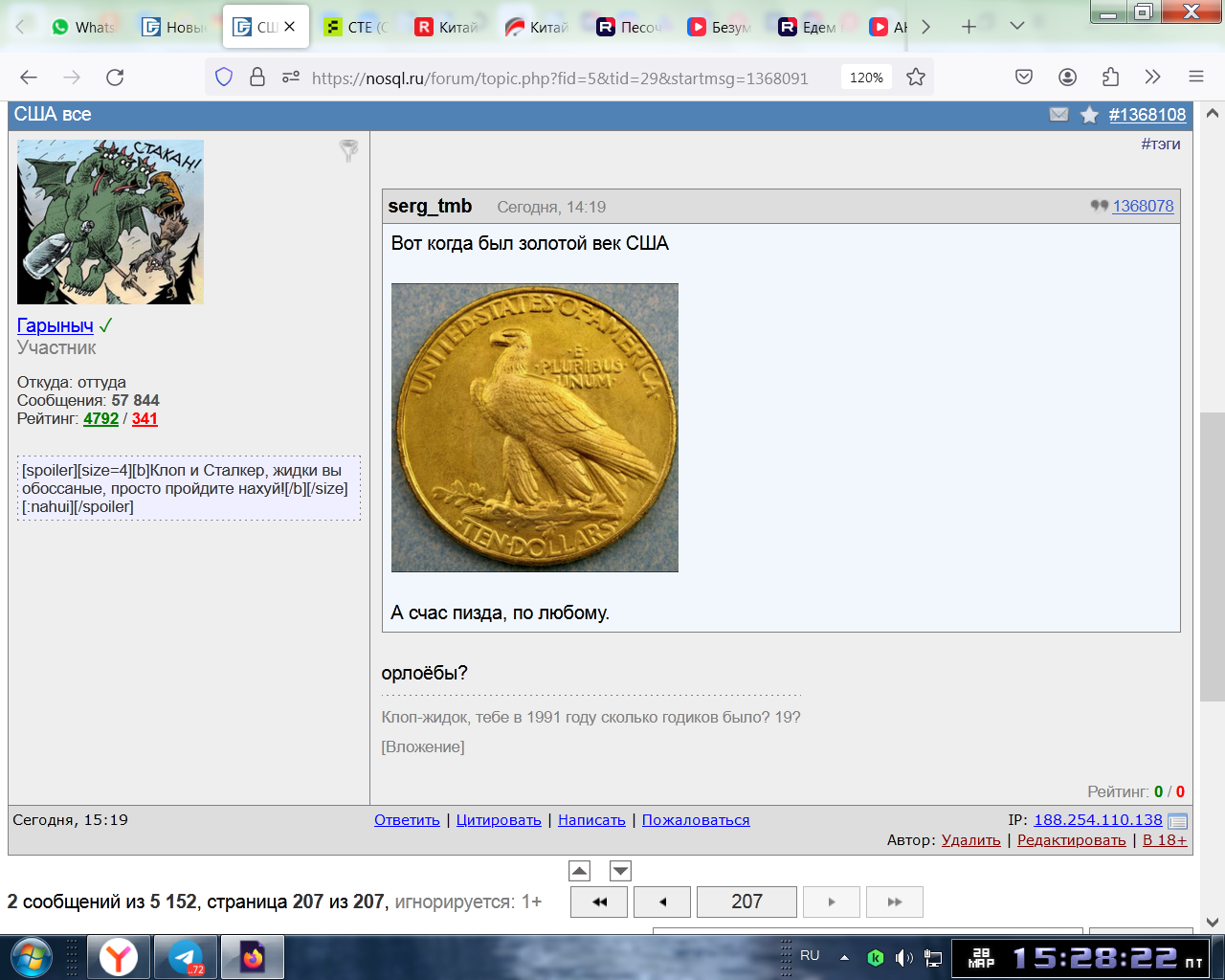Open the Firefox extensions puzzle icon
1225x980 pixels.
coord(1110,78)
